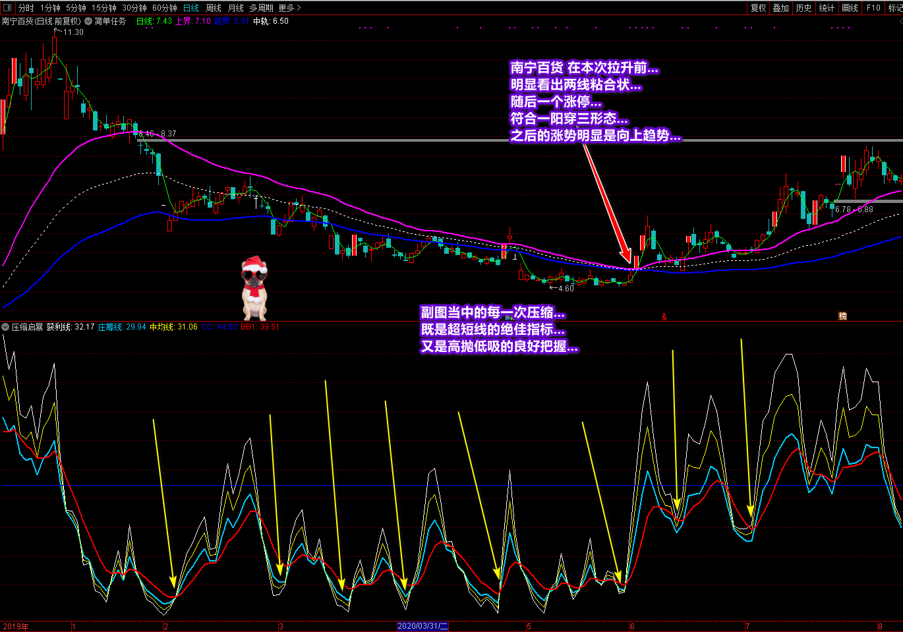Click the 2020/03/31 date marker on timeline
This screenshot has height=632, width=903.
pos(422,626)
